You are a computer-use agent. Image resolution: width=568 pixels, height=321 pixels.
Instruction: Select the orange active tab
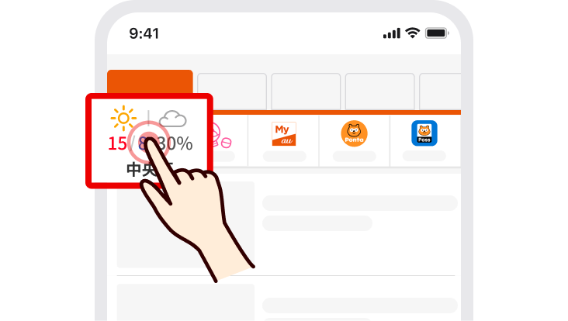150,82
